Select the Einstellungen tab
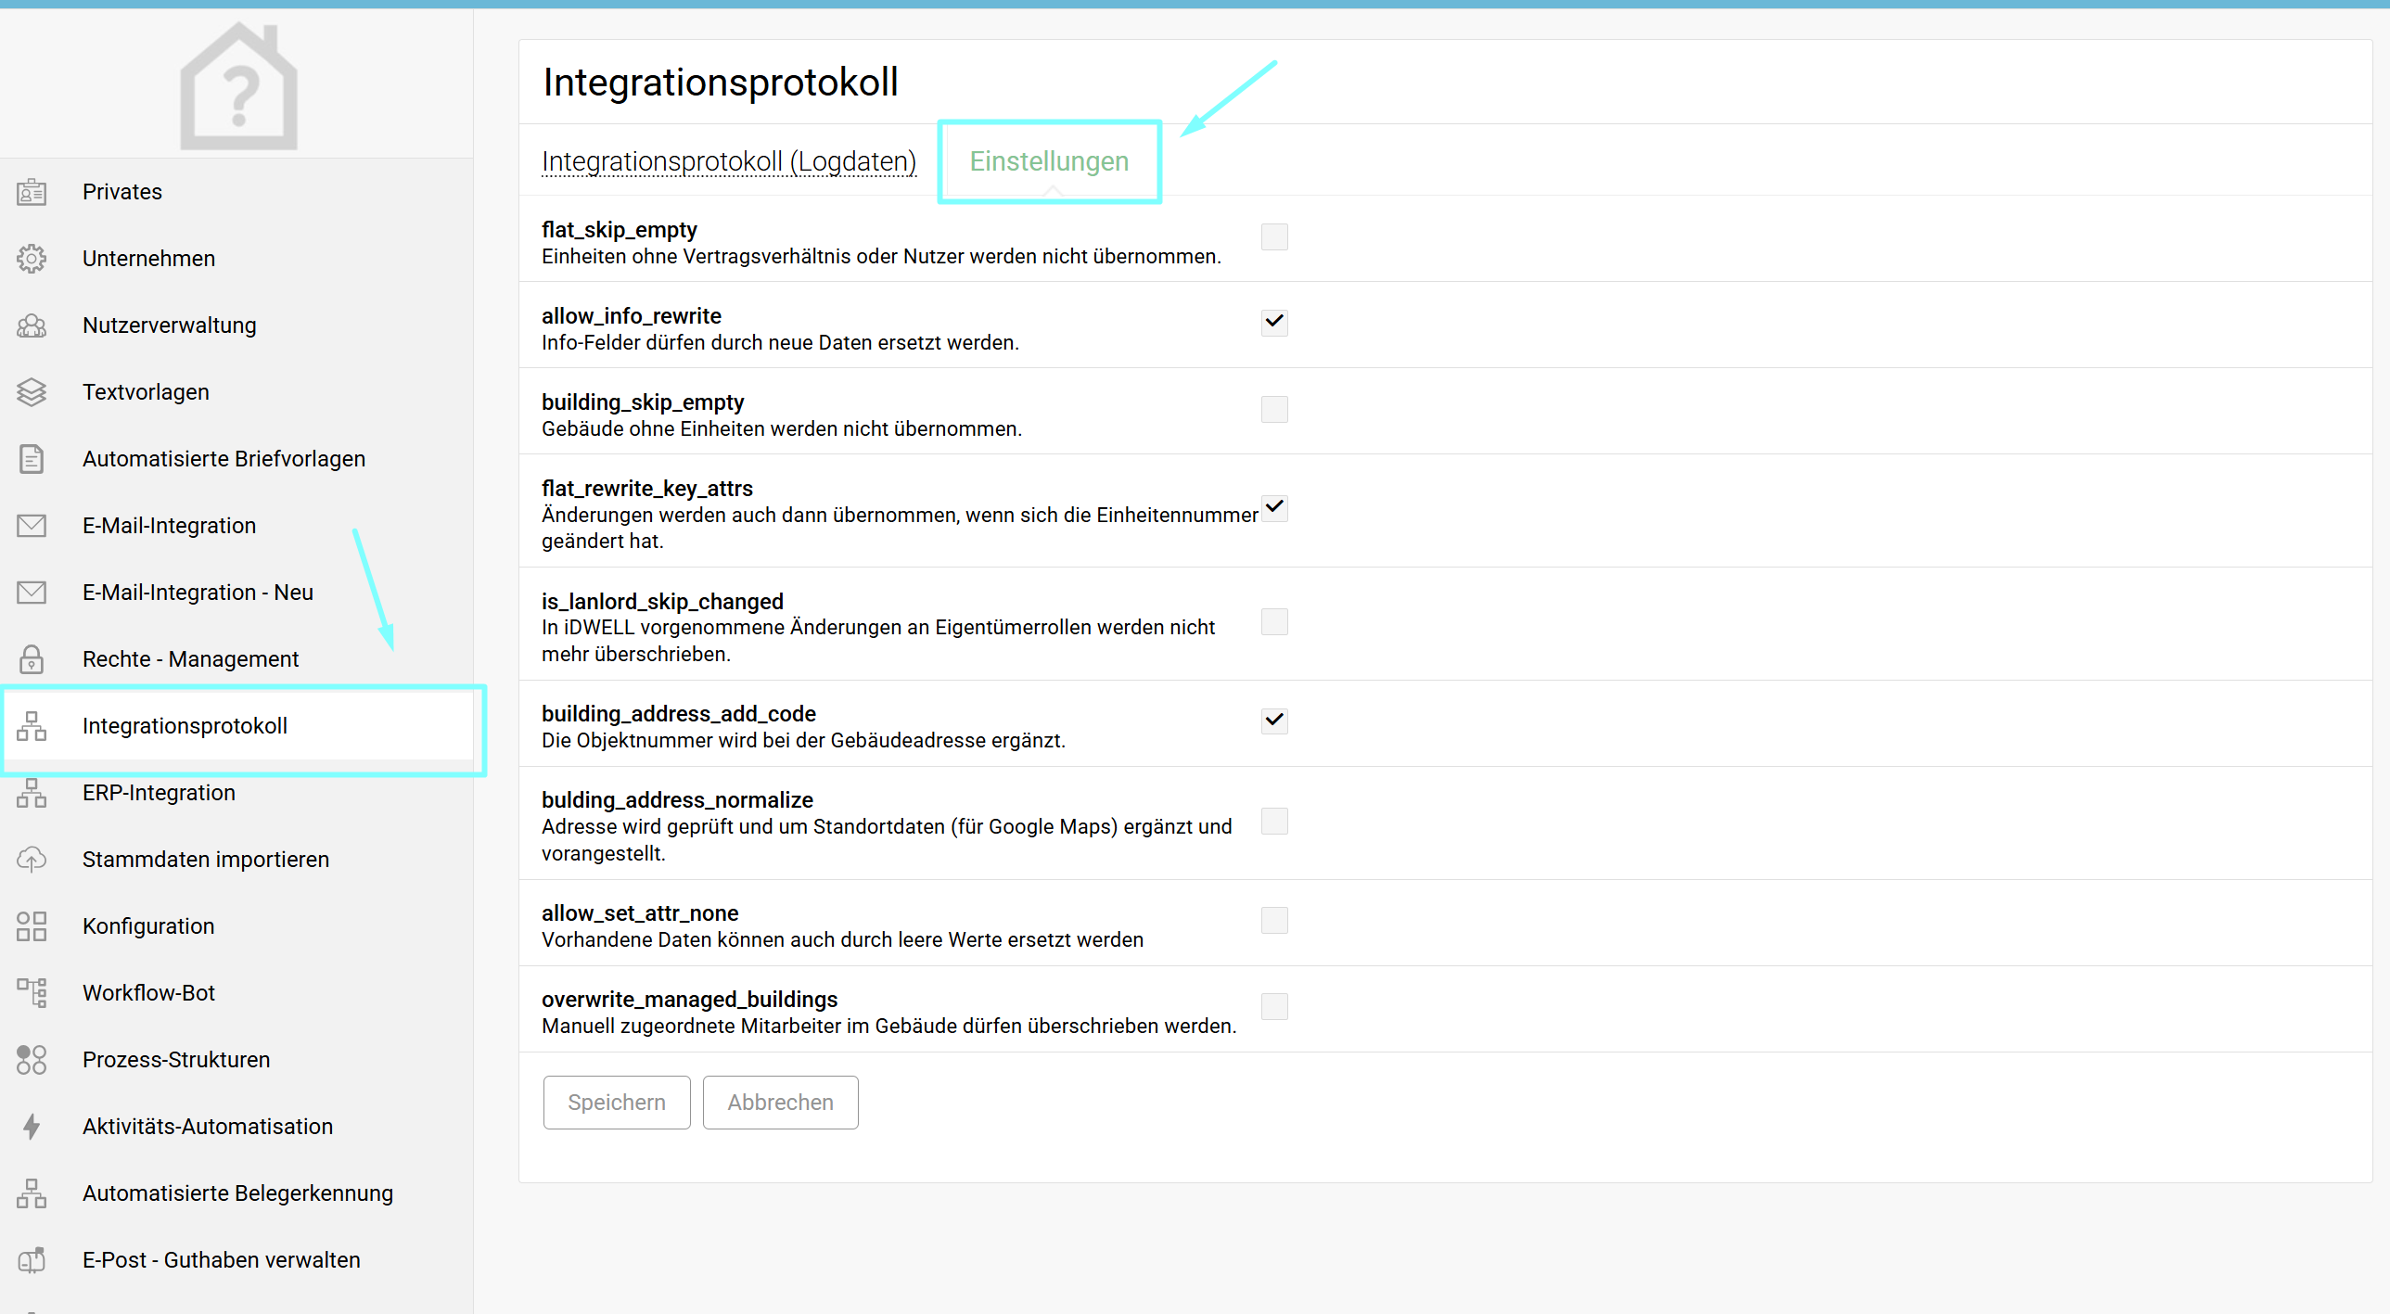Screen dimensions: 2390x1314 coord(1048,161)
